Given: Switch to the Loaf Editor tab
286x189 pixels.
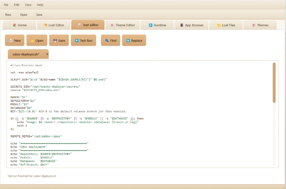Looking at the screenshot, I should tap(54, 25).
